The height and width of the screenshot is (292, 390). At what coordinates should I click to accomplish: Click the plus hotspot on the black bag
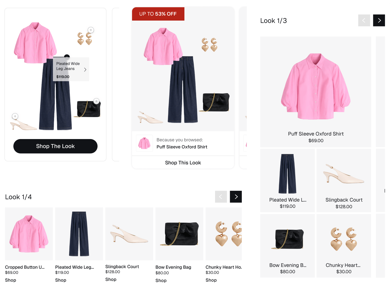pyautogui.click(x=96, y=101)
